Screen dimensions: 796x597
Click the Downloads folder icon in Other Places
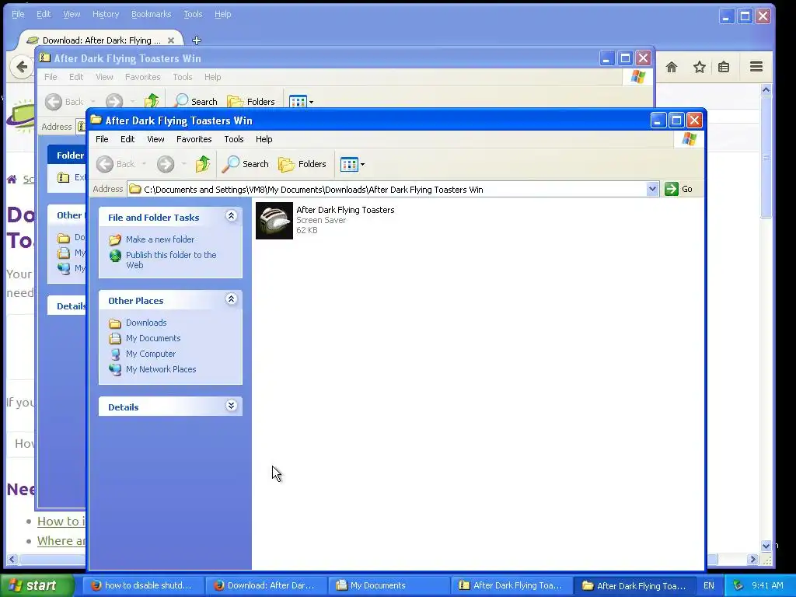115,323
